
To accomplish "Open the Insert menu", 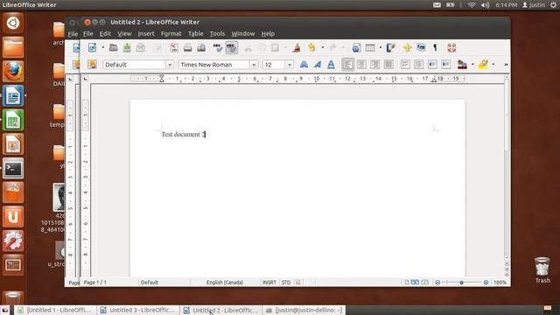I will coord(146,33).
